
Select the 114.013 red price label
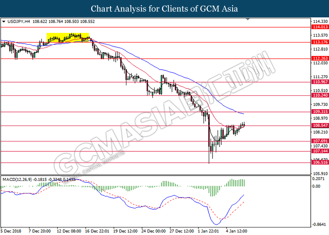coord(320,27)
